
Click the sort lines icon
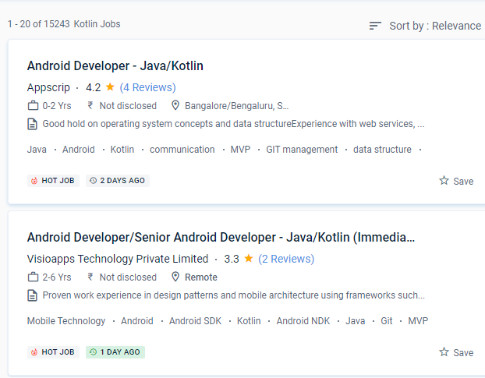[x=376, y=26]
